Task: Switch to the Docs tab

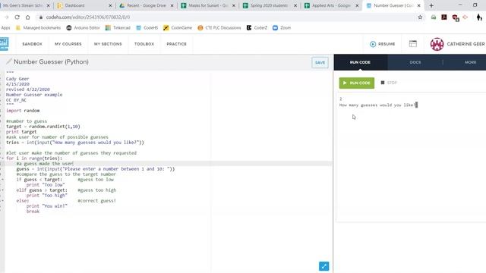Action: click(415, 62)
